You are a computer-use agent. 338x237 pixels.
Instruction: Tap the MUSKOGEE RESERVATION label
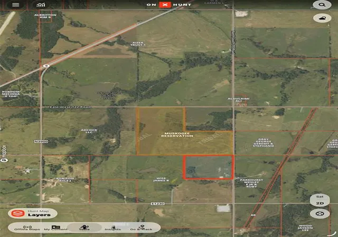(x=177, y=135)
